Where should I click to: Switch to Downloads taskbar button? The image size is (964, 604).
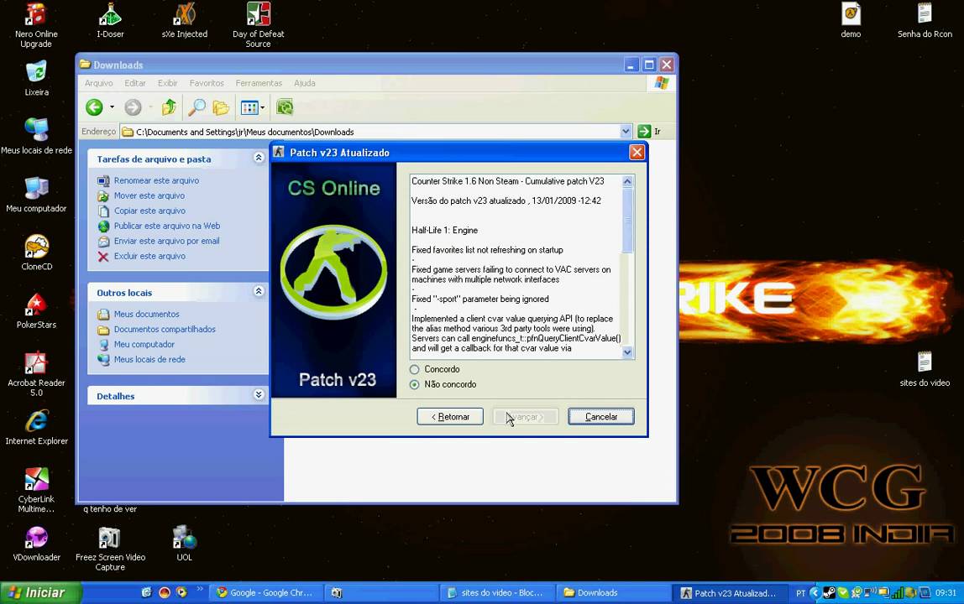pos(612,593)
